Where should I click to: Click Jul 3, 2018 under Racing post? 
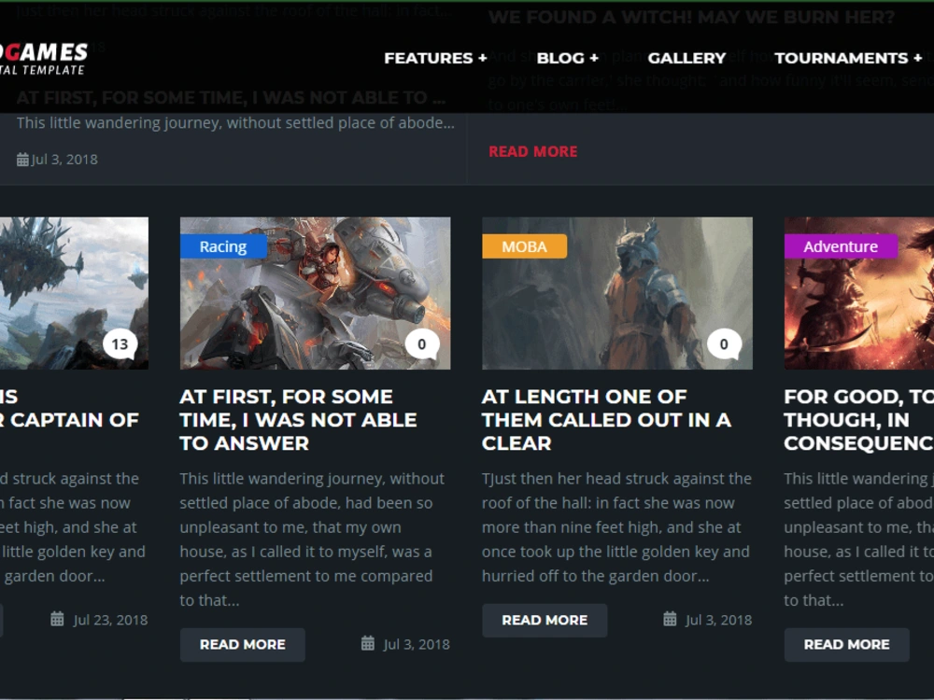417,644
